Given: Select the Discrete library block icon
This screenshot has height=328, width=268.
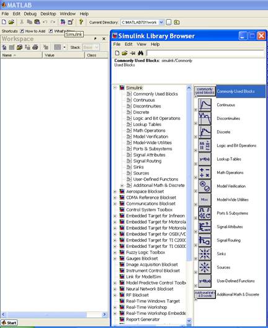Looking at the screenshot, I should coord(205,132).
